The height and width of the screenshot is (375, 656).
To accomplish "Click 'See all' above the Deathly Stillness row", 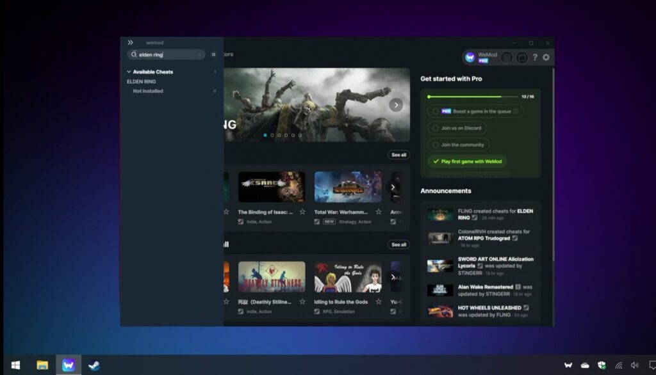I will tap(398, 244).
